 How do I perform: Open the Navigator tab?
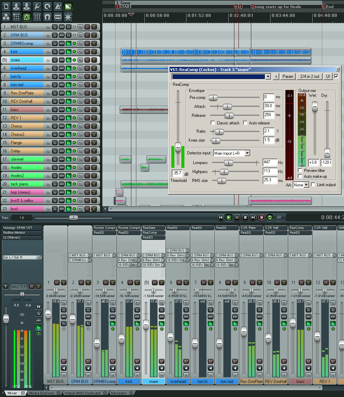(119, 393)
